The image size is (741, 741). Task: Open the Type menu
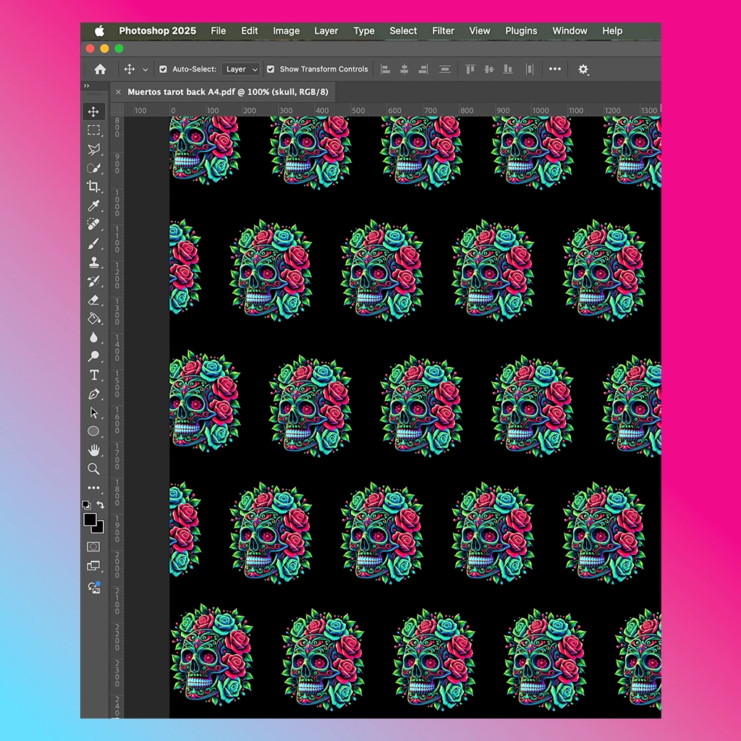pyautogui.click(x=364, y=30)
